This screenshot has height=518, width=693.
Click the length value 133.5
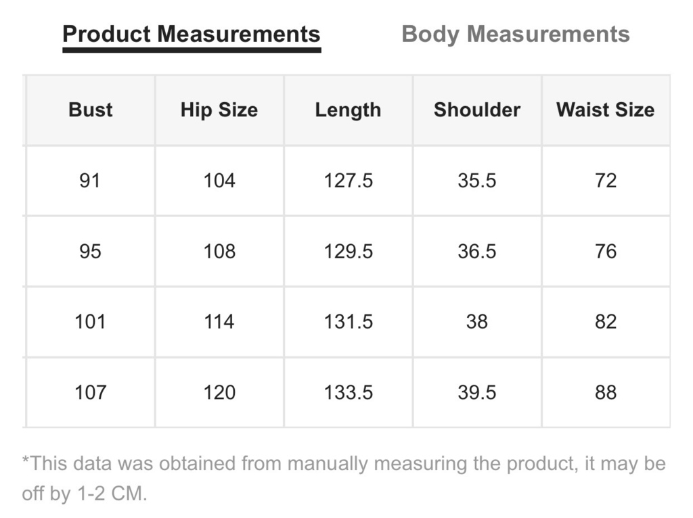click(349, 393)
